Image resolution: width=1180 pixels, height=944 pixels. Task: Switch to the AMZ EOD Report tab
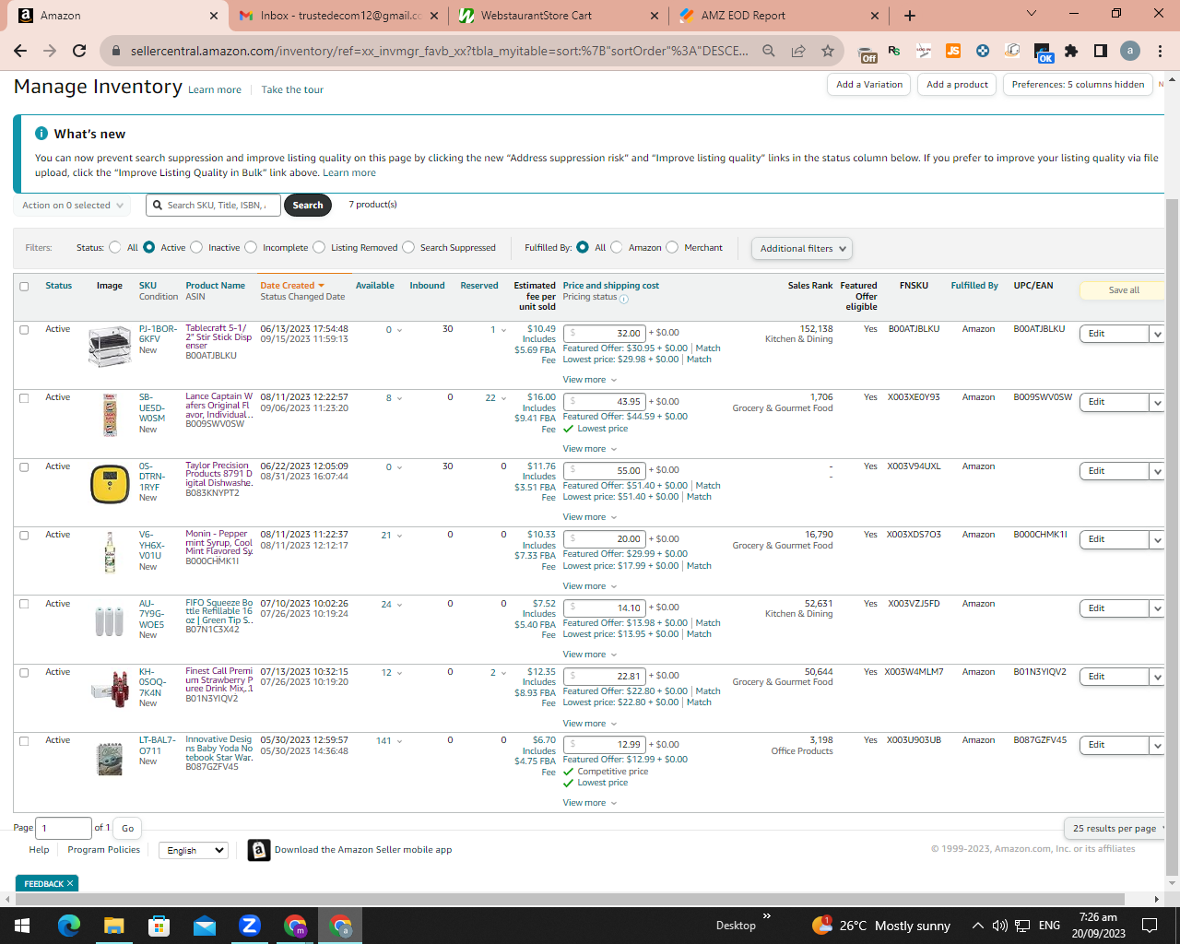[x=778, y=16]
